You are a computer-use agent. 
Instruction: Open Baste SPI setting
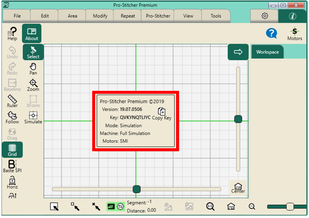pos(12,166)
